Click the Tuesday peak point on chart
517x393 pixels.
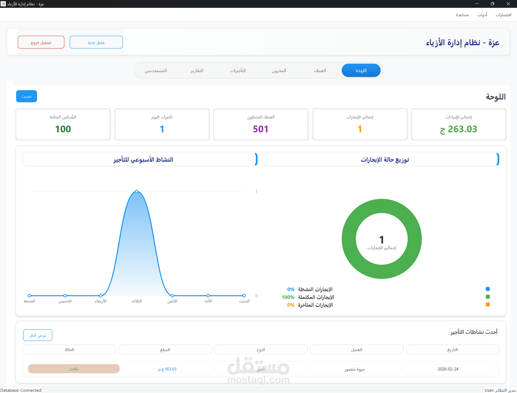pyautogui.click(x=137, y=192)
